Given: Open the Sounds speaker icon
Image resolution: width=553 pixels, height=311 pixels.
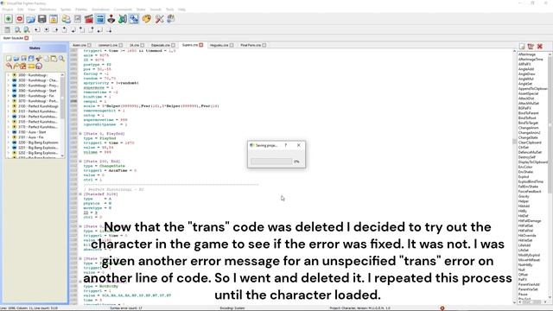Looking at the screenshot, I should [123, 19].
